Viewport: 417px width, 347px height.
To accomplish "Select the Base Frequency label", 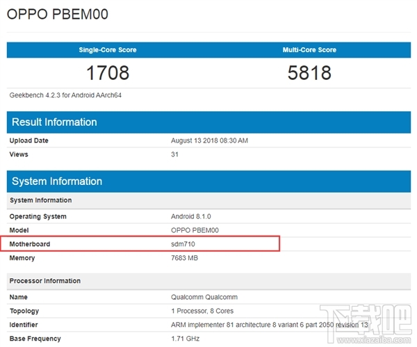I will (x=35, y=339).
